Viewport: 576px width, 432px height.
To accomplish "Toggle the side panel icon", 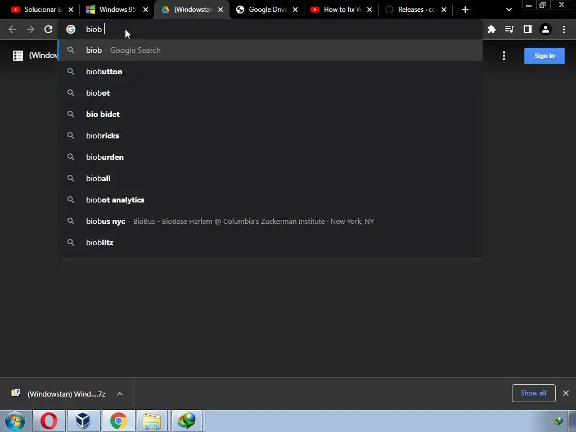I will 527,29.
